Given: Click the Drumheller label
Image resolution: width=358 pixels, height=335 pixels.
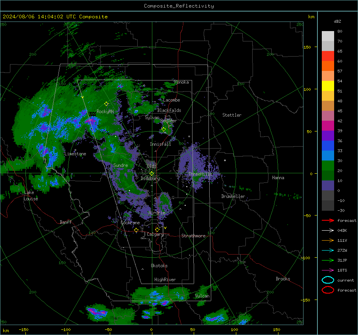Looking at the screenshot, I should pos(233,196).
